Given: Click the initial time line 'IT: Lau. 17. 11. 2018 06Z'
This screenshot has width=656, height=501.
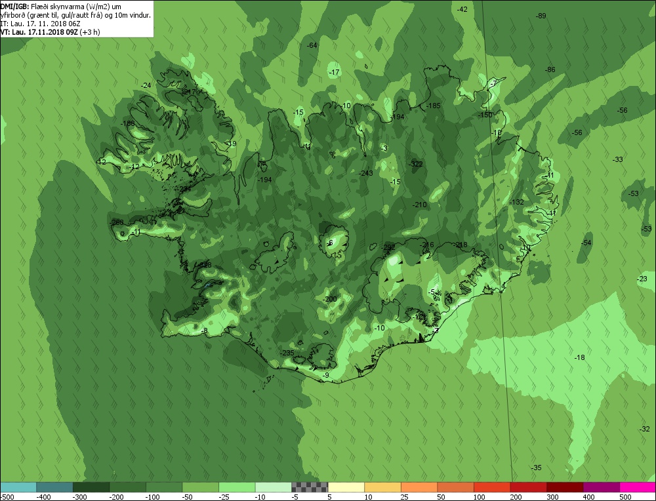Looking at the screenshot, I should click(x=40, y=24).
